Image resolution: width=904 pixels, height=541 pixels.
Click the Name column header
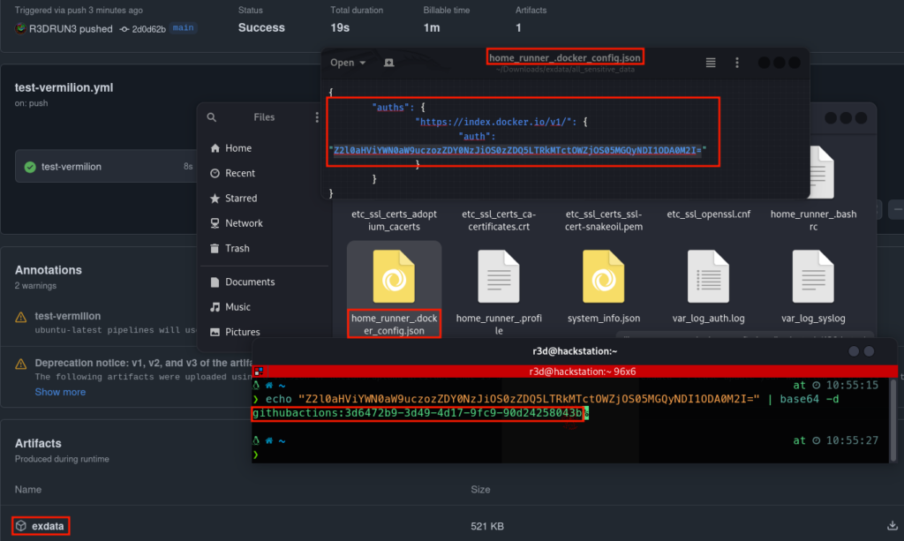click(28, 489)
